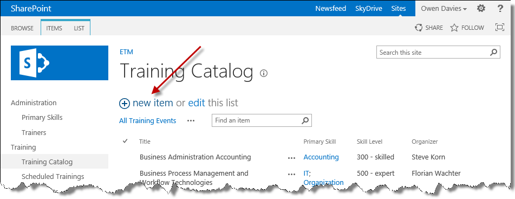The image size is (515, 199).
Task: Toggle the select-all checkmark in header
Action: 125,141
